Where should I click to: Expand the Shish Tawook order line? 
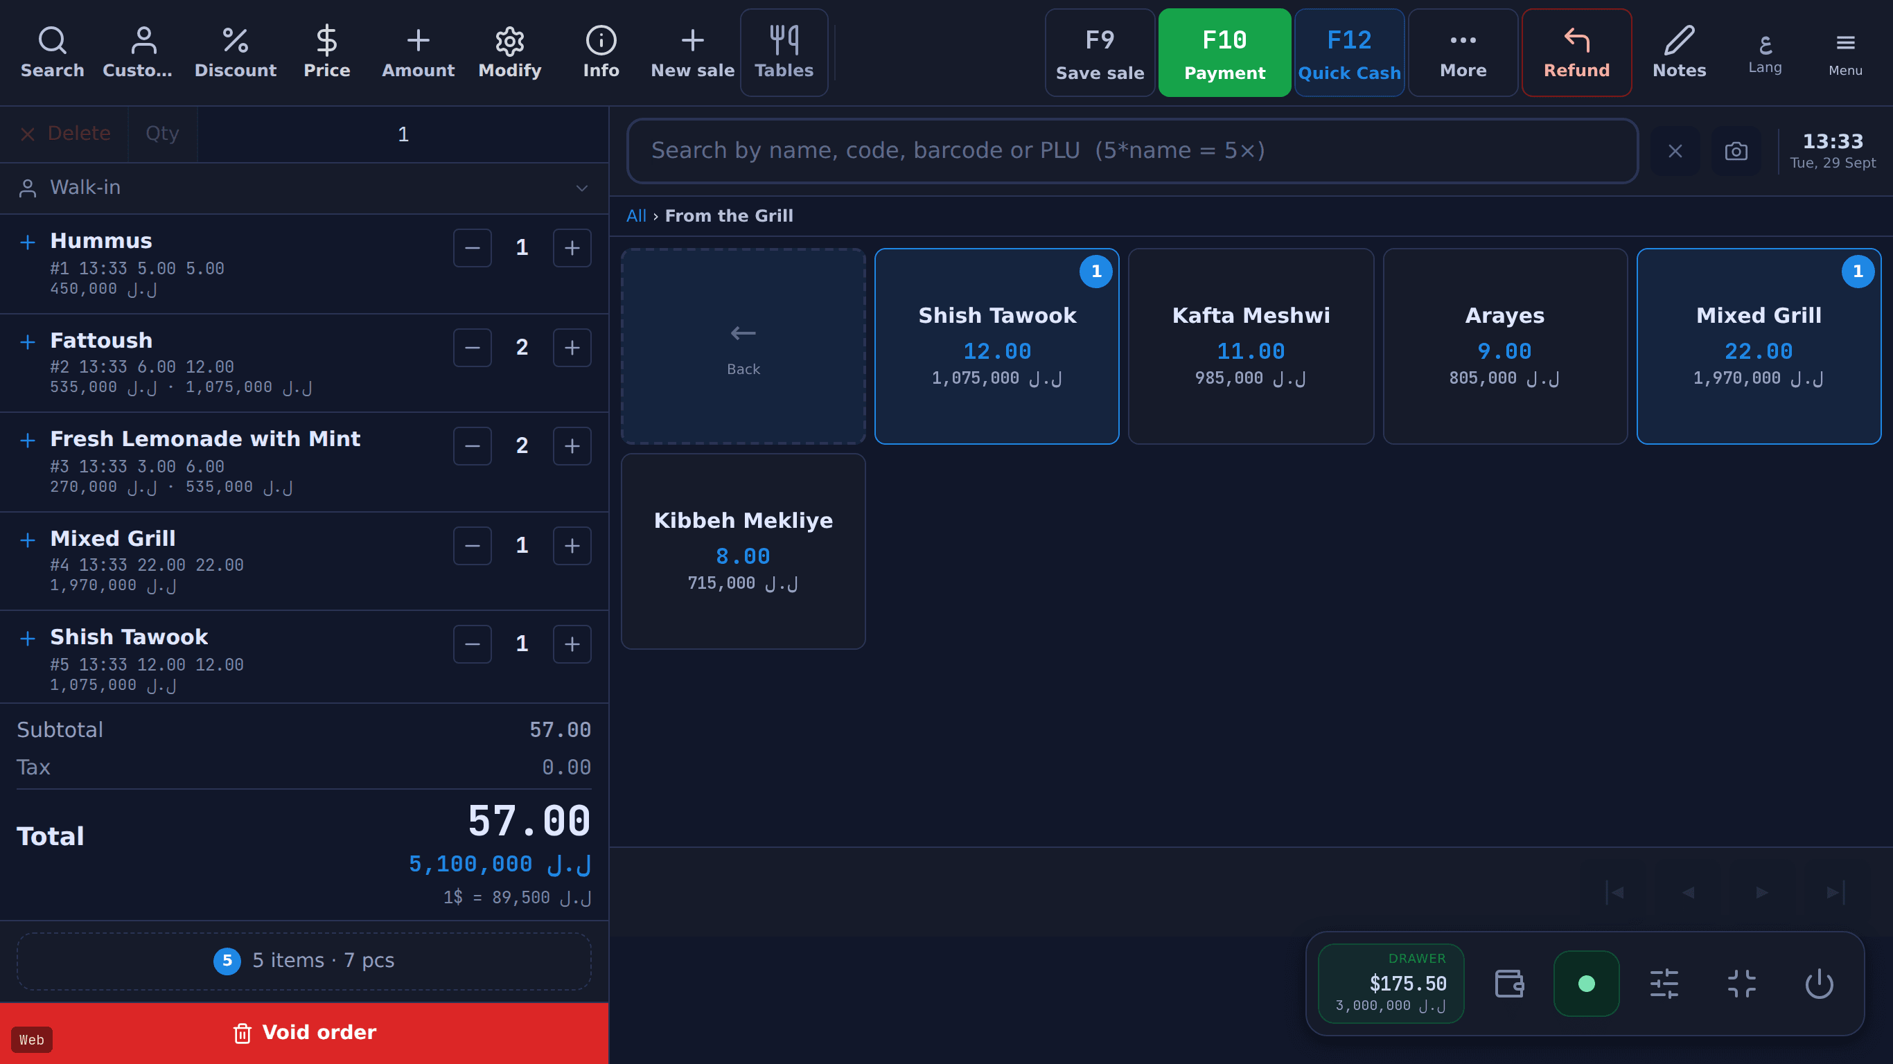click(28, 639)
